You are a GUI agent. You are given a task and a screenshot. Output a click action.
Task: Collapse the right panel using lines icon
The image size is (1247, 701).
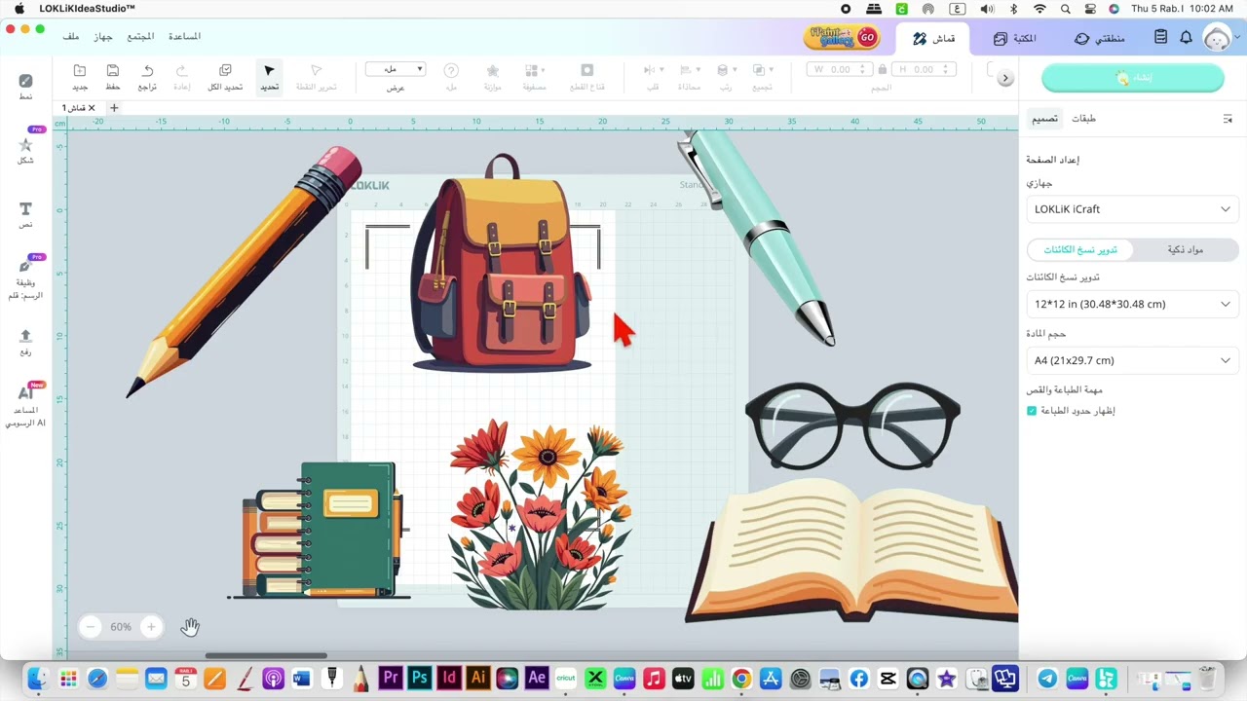pyautogui.click(x=1228, y=119)
